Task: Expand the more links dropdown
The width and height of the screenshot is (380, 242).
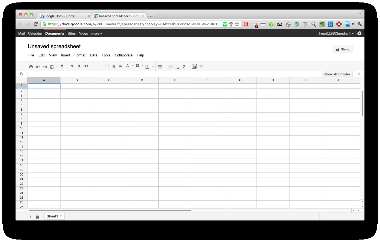Action: click(x=96, y=34)
